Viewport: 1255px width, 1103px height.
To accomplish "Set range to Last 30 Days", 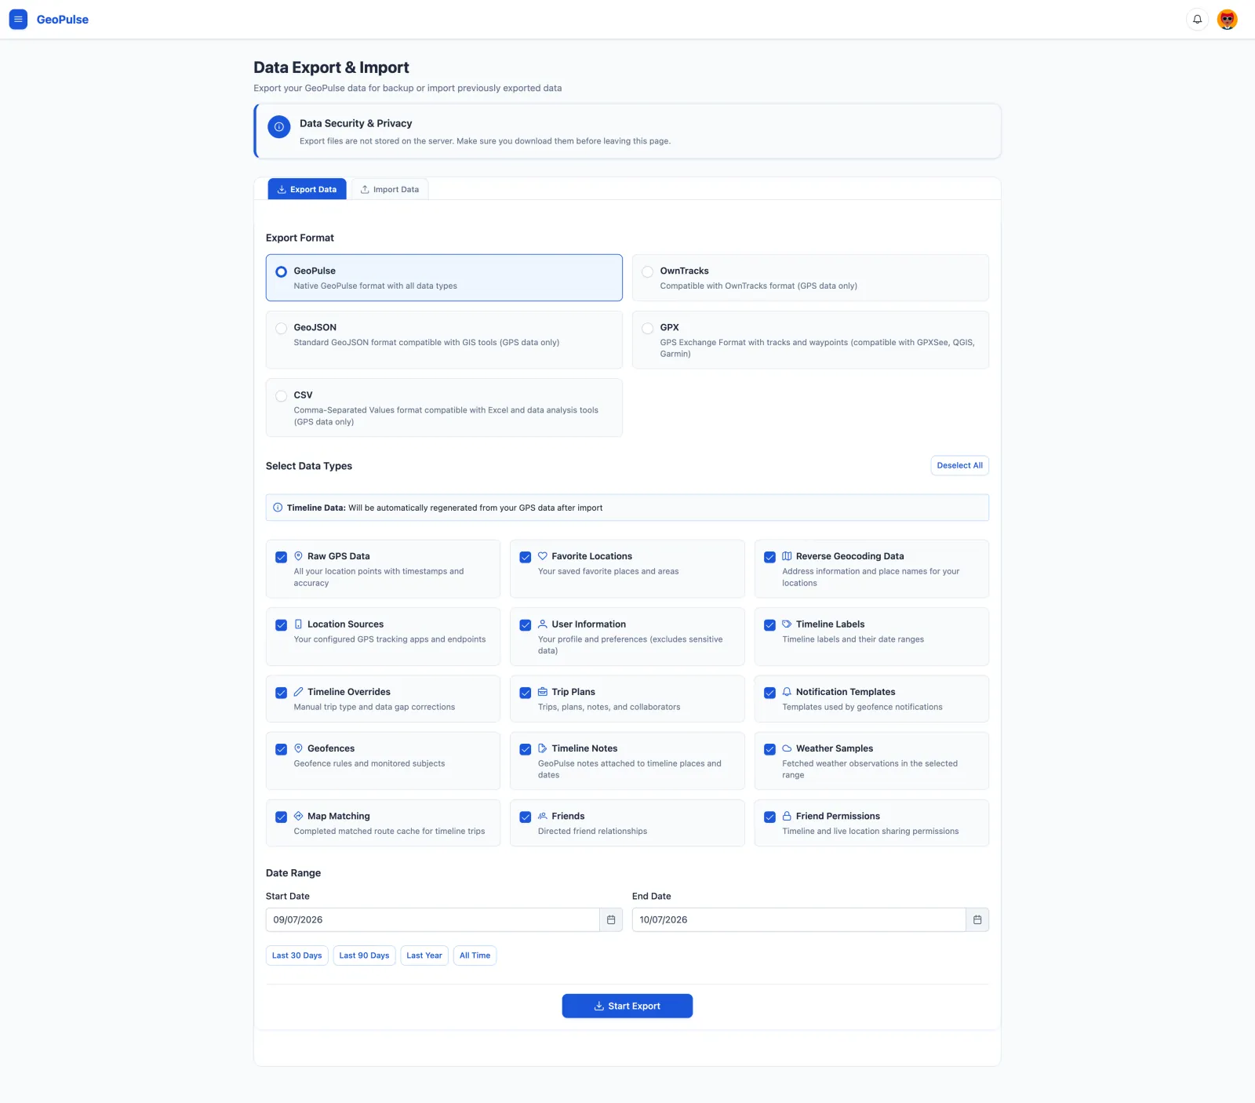I will pyautogui.click(x=296, y=956).
